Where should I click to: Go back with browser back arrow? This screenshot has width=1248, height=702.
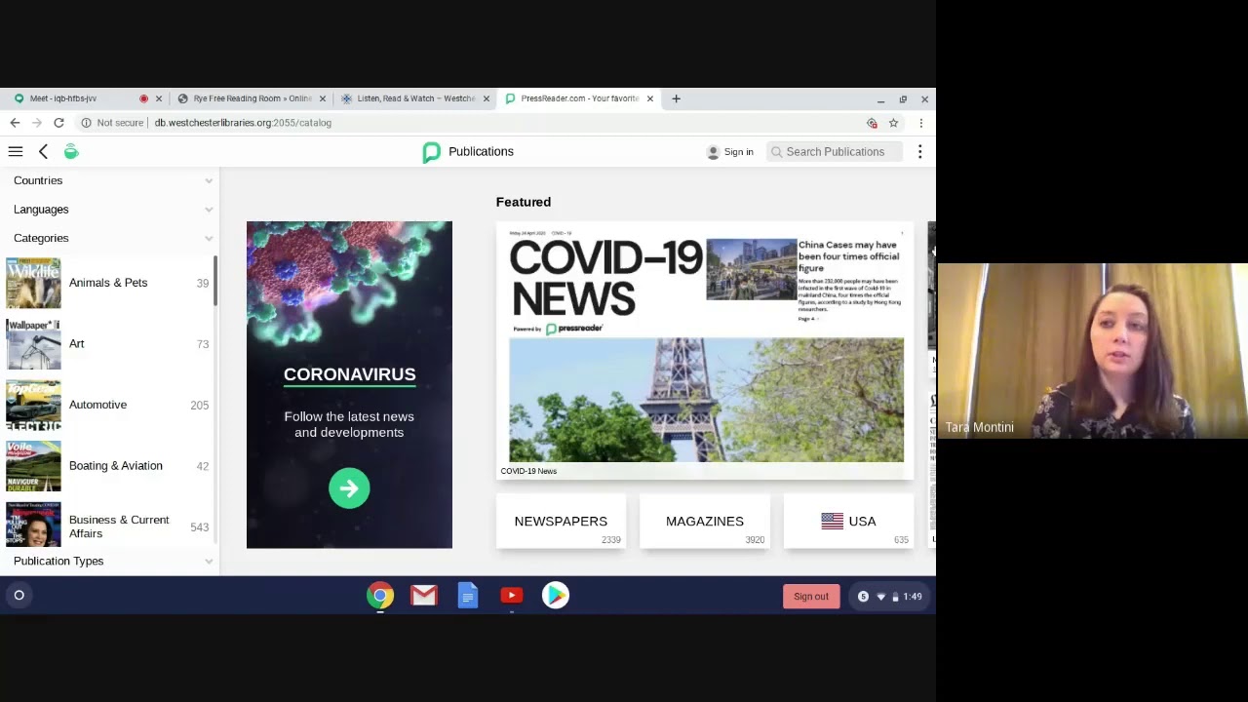coord(15,123)
